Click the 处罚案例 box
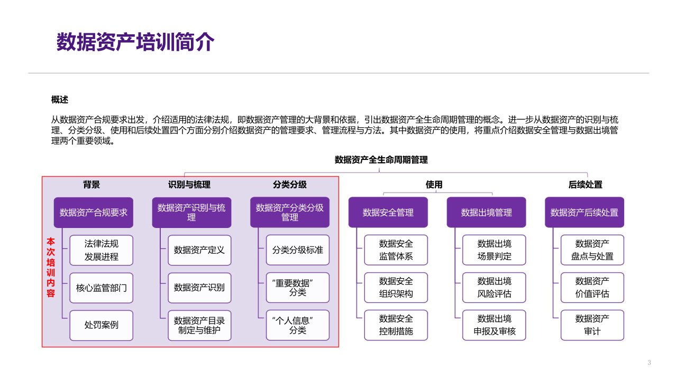 point(102,325)
